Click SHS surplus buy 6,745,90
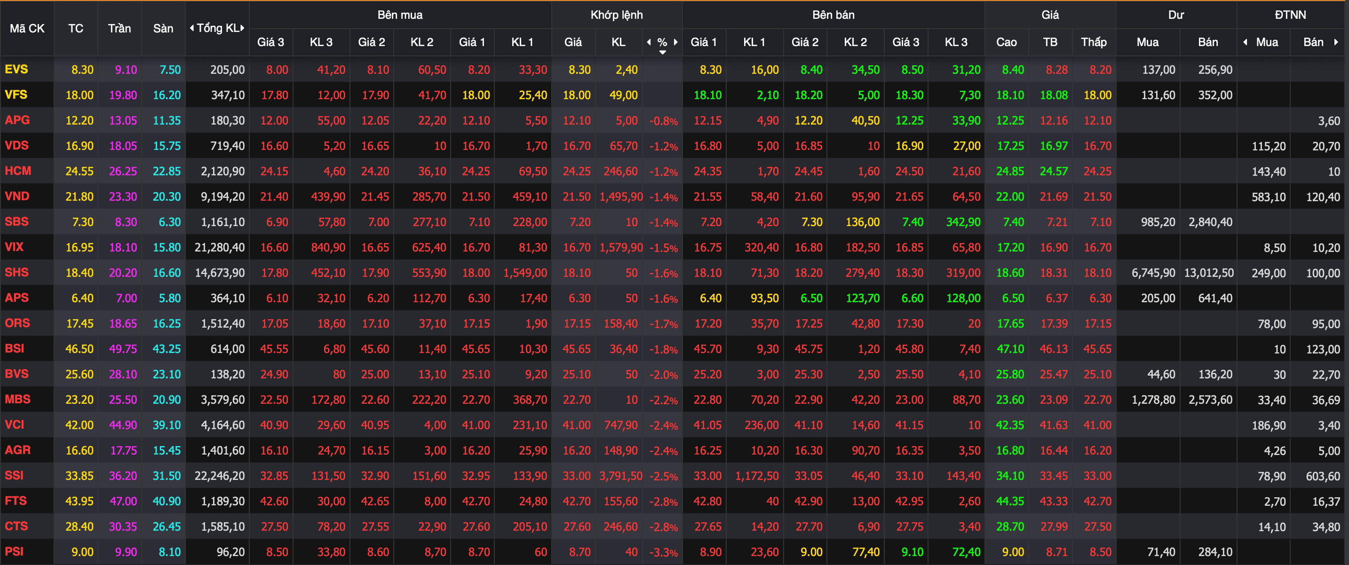This screenshot has width=1349, height=565. [1153, 273]
